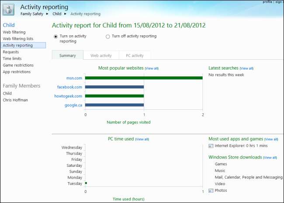Open Web filtering in the sidebar

point(14,32)
